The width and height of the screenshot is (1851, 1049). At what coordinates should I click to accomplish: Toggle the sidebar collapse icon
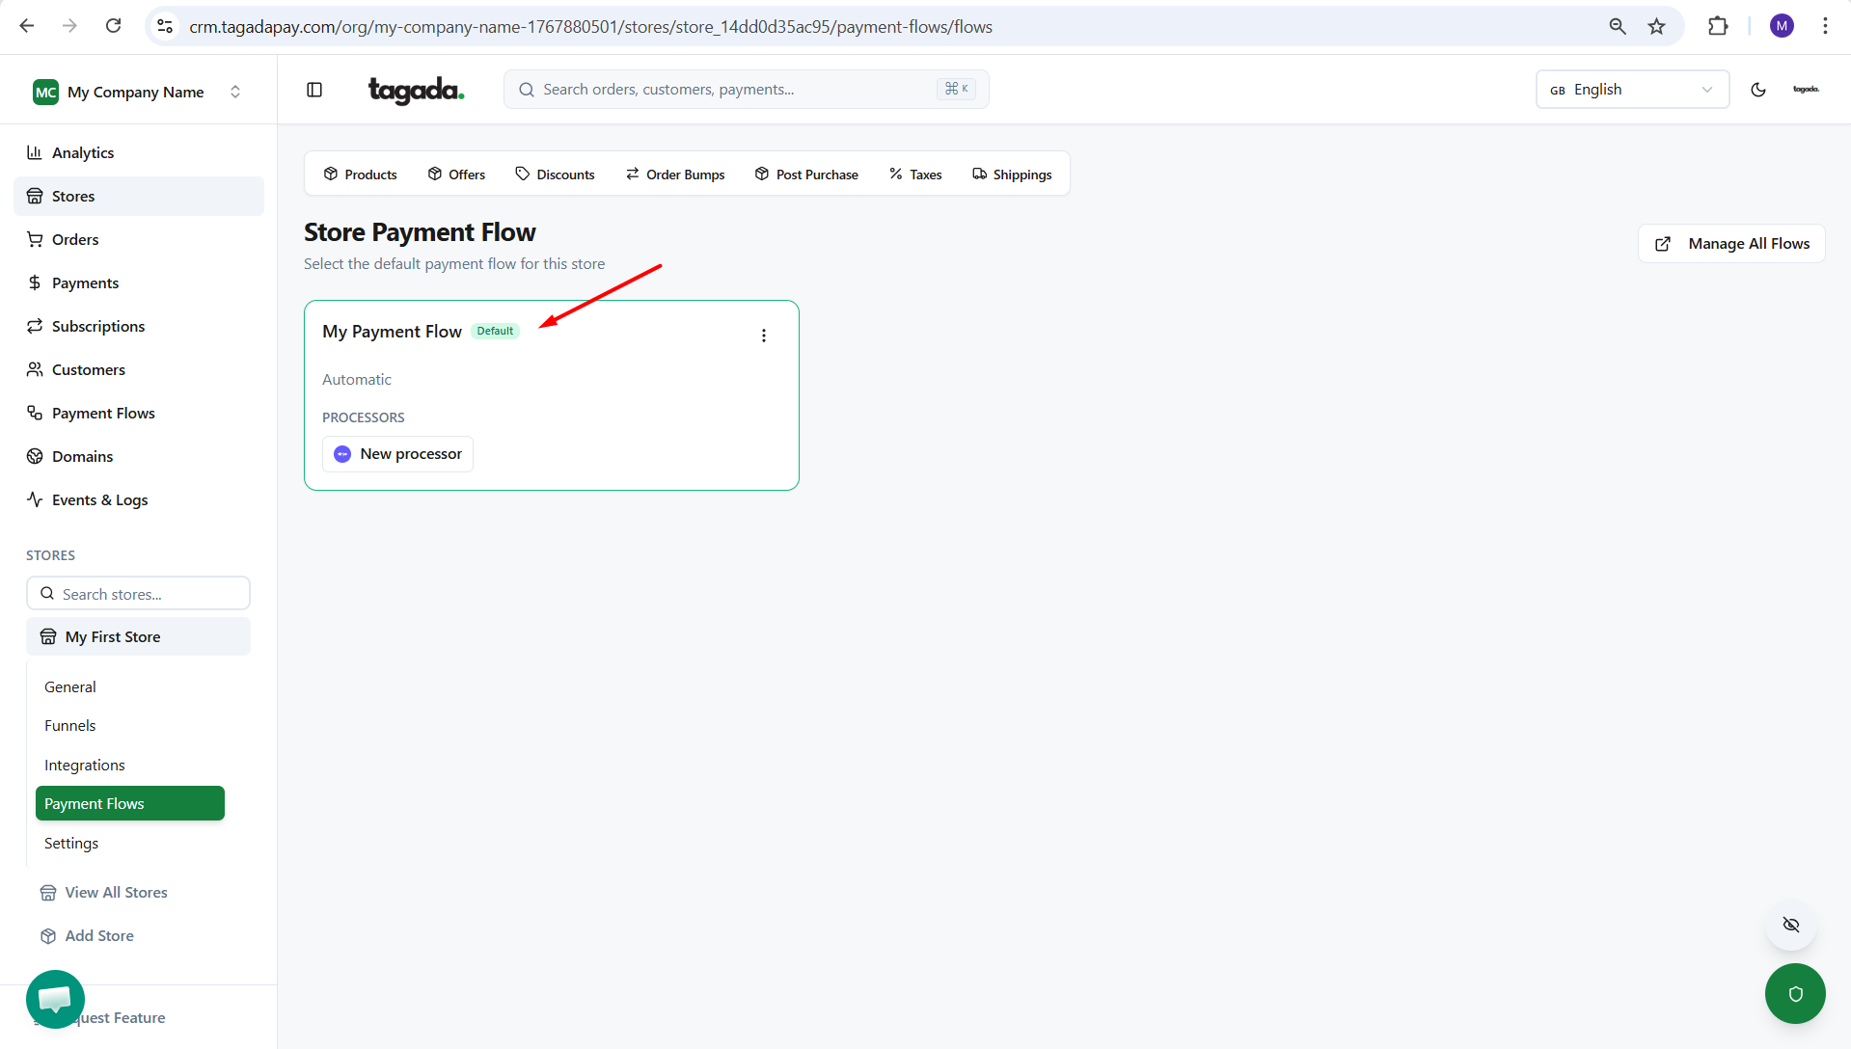(x=314, y=90)
